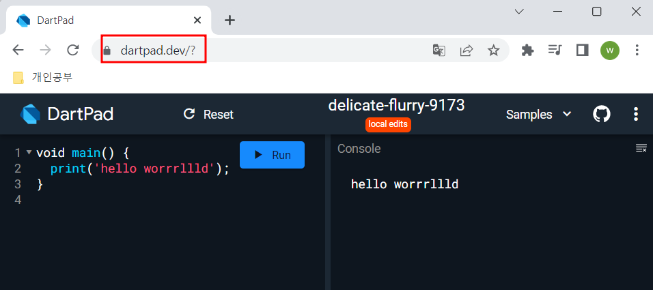Open the tab search chevron
The height and width of the screenshot is (290, 653).
[519, 12]
